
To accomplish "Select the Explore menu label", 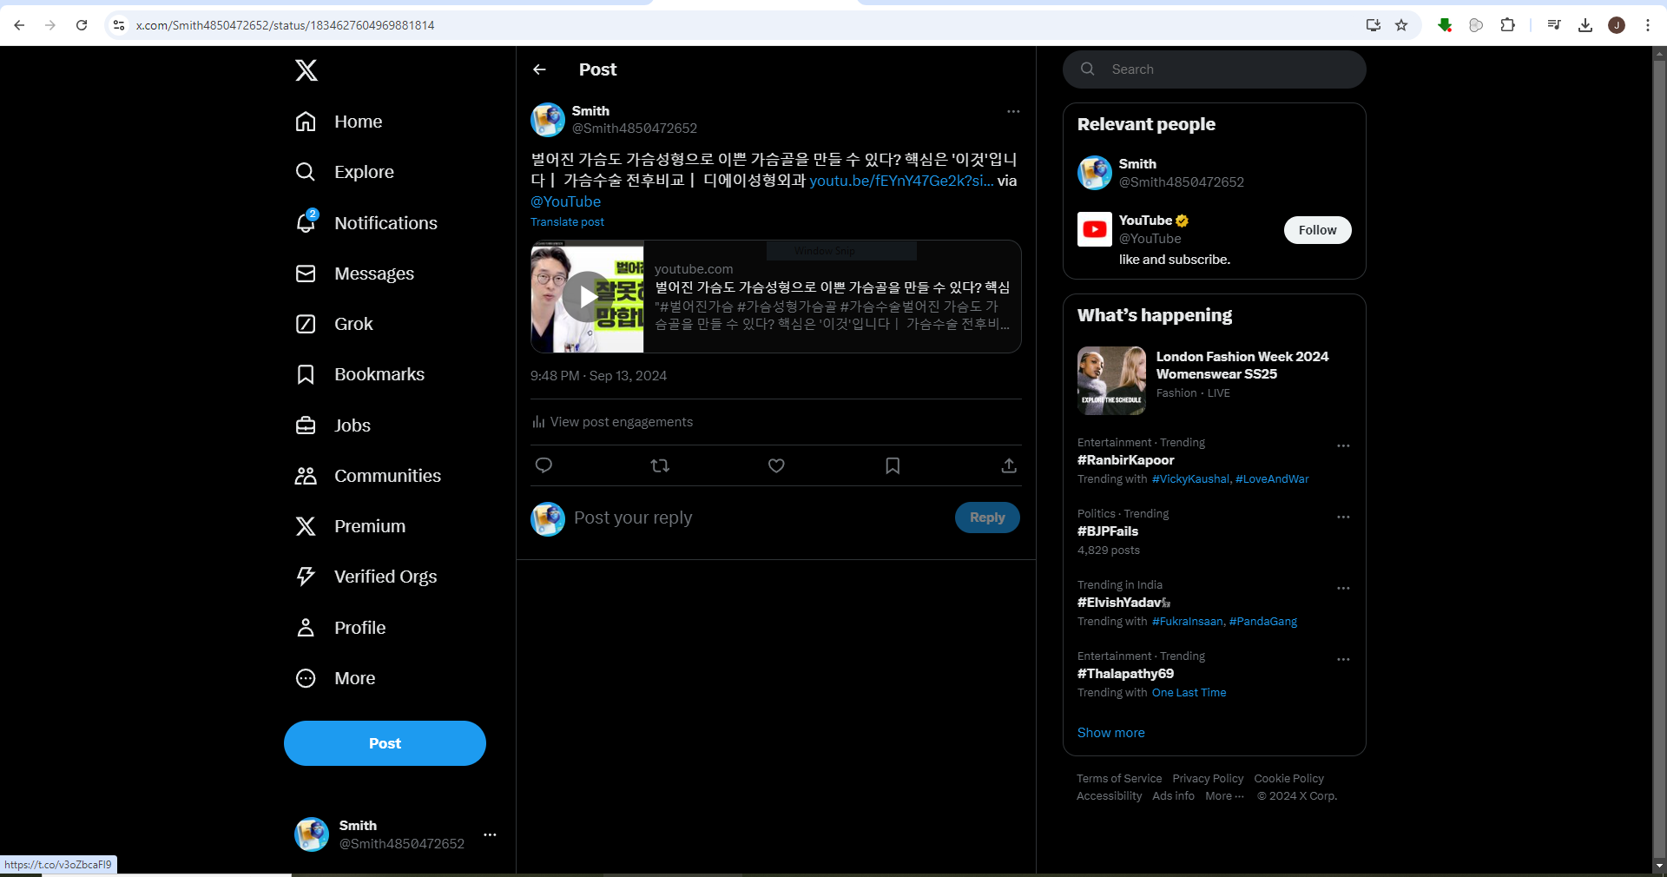I will [365, 172].
